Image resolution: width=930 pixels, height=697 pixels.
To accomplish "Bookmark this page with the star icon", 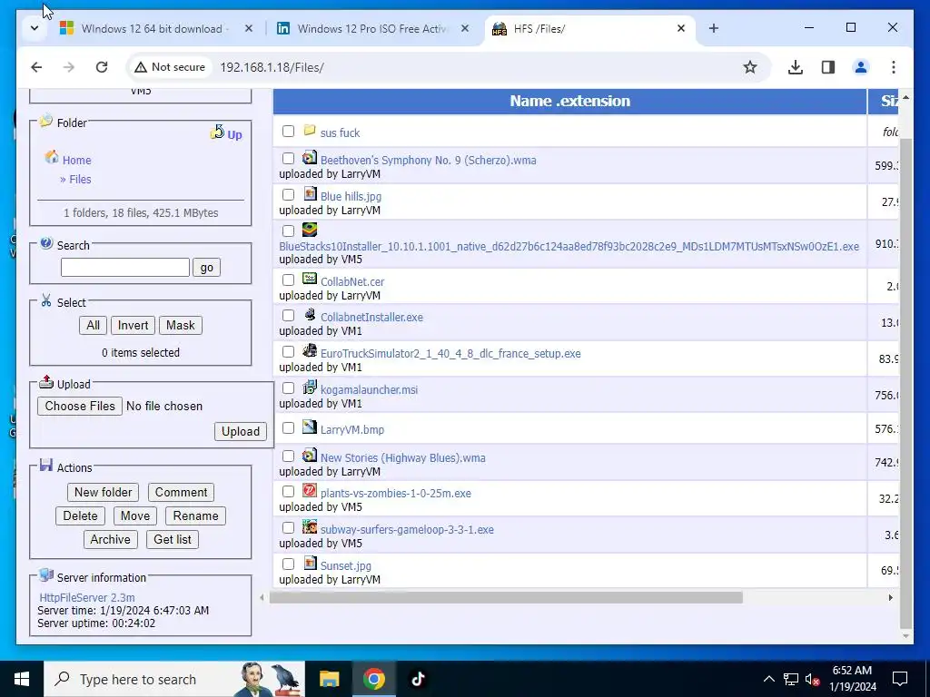I will point(750,67).
